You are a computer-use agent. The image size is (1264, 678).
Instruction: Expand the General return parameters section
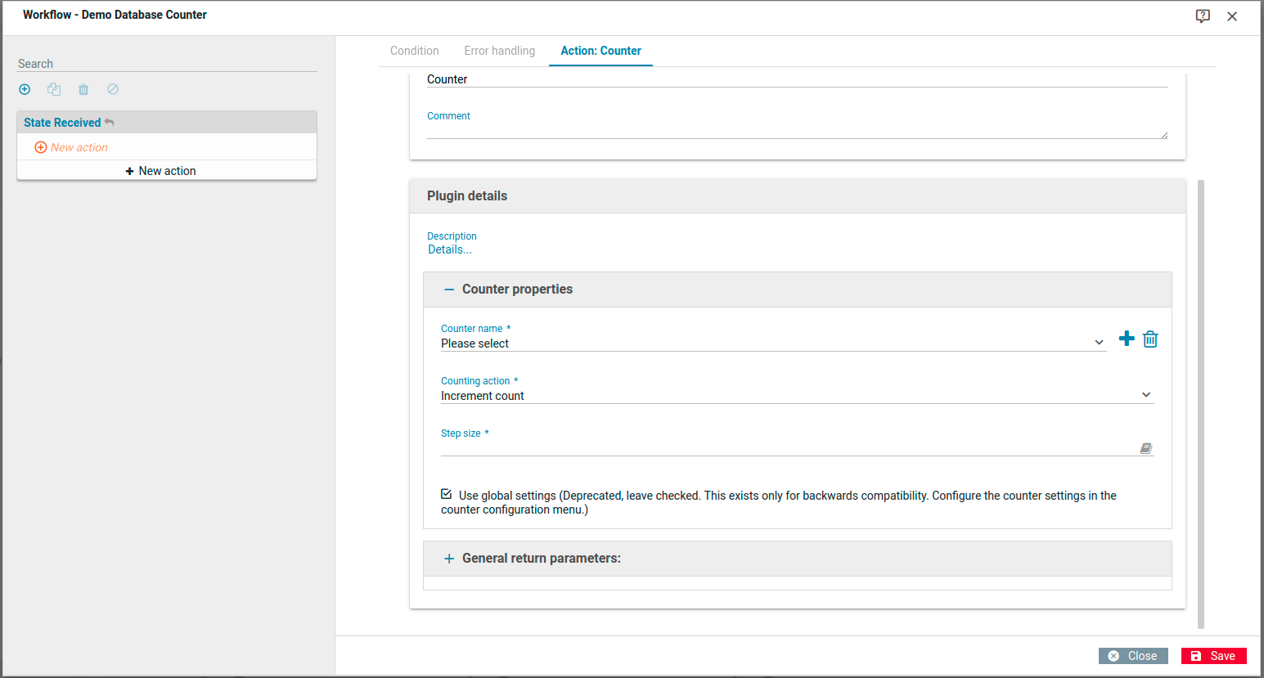point(449,559)
